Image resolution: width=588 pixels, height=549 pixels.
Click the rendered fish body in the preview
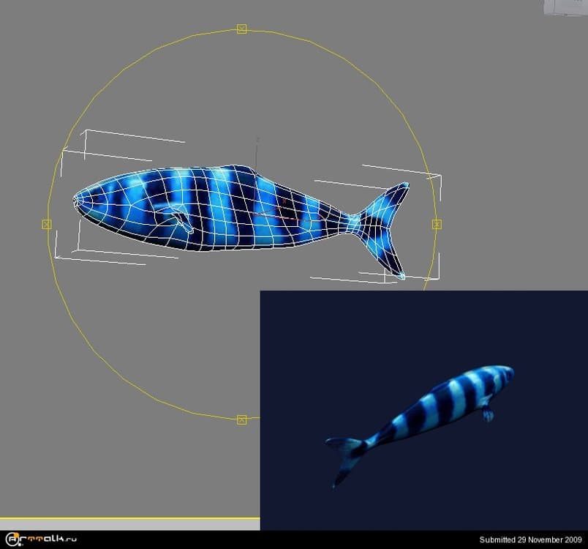453,399
